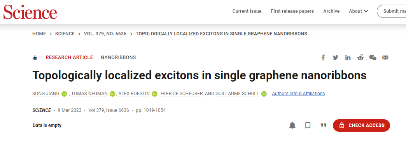
Task: Share on LinkedIn icon
Action: 348,57
